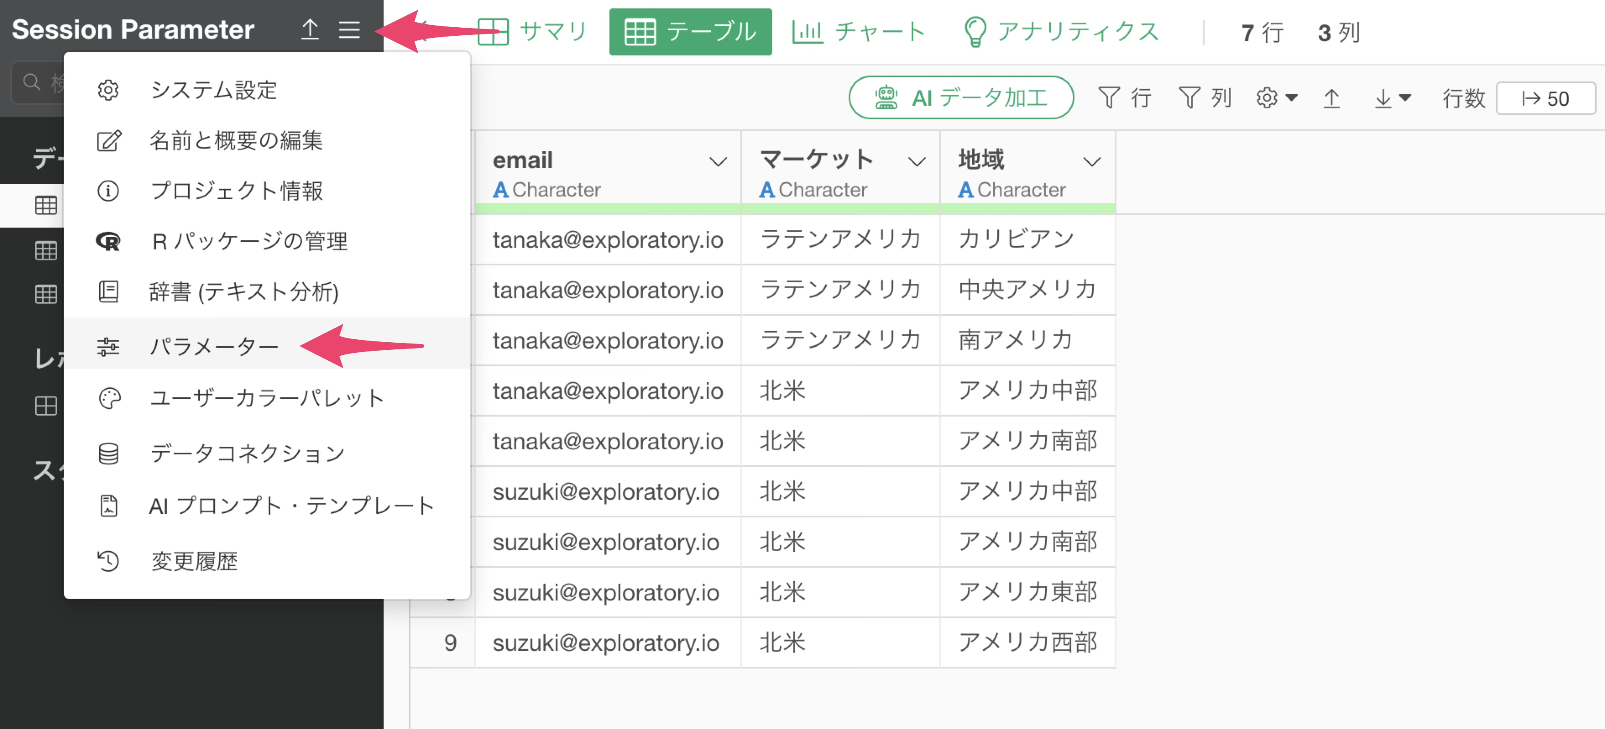This screenshot has width=1605, height=729.
Task: Switch to the チャート tab
Action: pos(858,31)
